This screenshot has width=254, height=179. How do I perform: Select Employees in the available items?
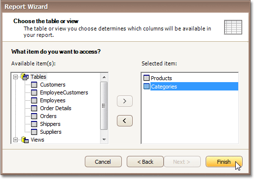click(x=53, y=100)
